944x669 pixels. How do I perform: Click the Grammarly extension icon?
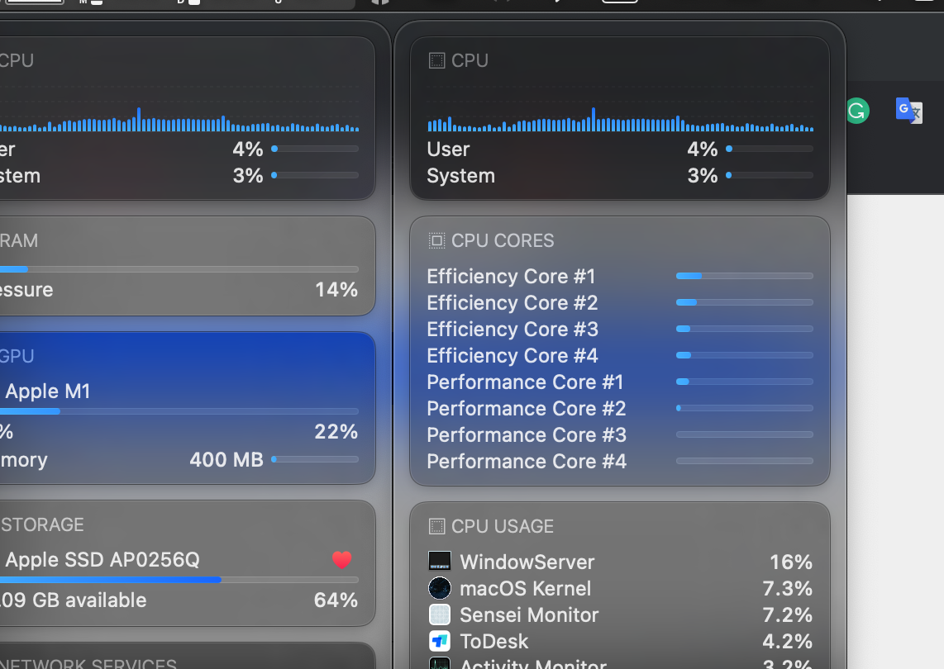(x=857, y=111)
